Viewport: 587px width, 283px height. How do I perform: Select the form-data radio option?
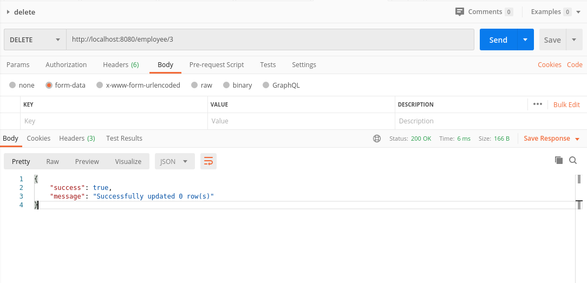pyautogui.click(x=49, y=85)
